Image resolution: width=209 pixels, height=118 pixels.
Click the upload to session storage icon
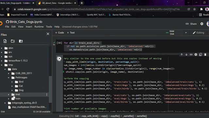click(x=5, y=41)
